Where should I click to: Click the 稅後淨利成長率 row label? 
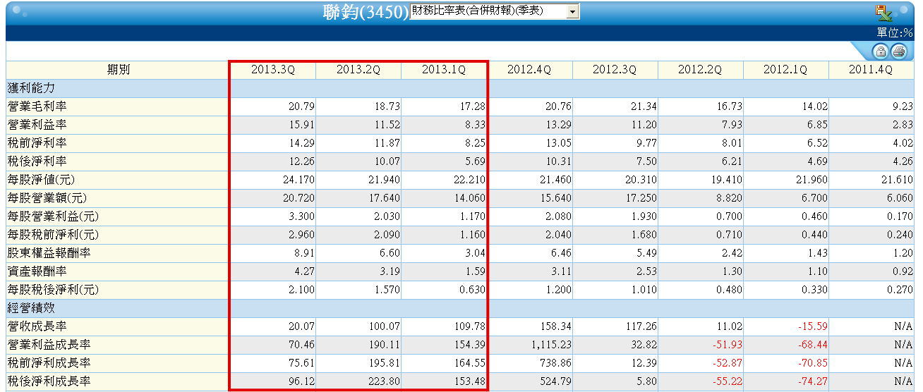click(x=49, y=381)
